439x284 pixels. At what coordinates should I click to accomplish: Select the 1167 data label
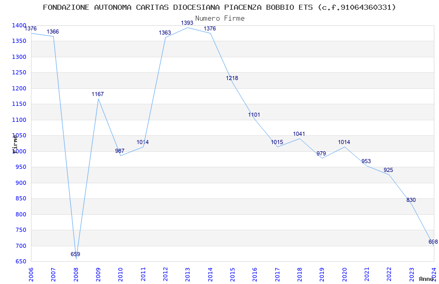pos(98,94)
